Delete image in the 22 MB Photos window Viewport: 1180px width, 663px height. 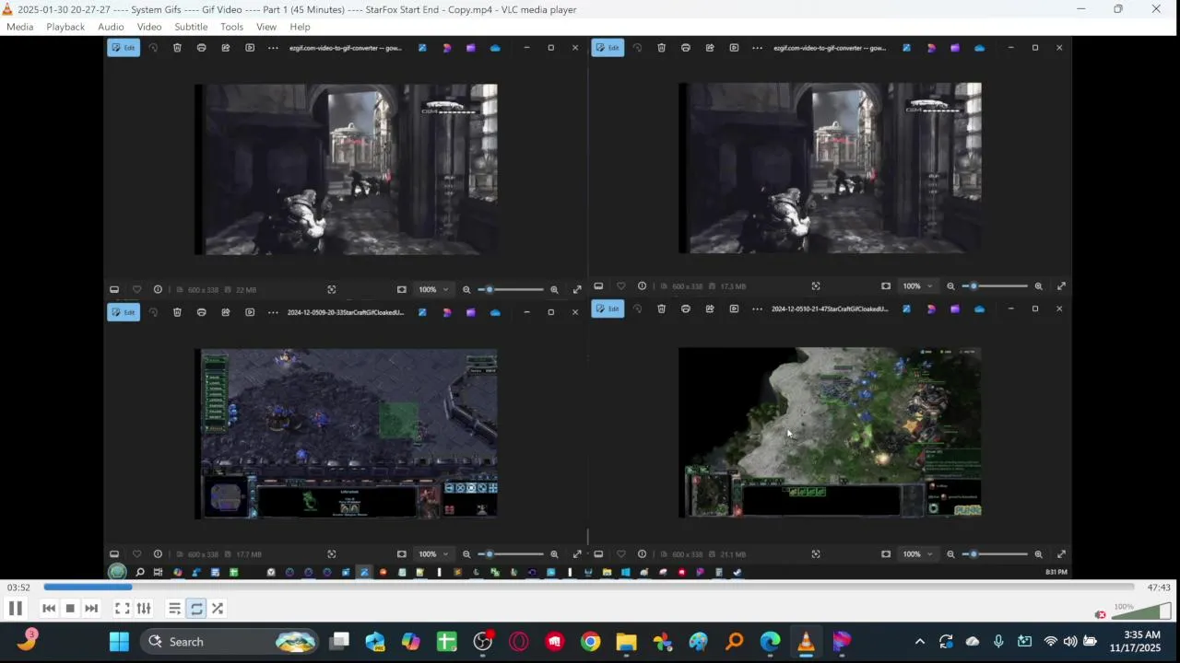(177, 48)
